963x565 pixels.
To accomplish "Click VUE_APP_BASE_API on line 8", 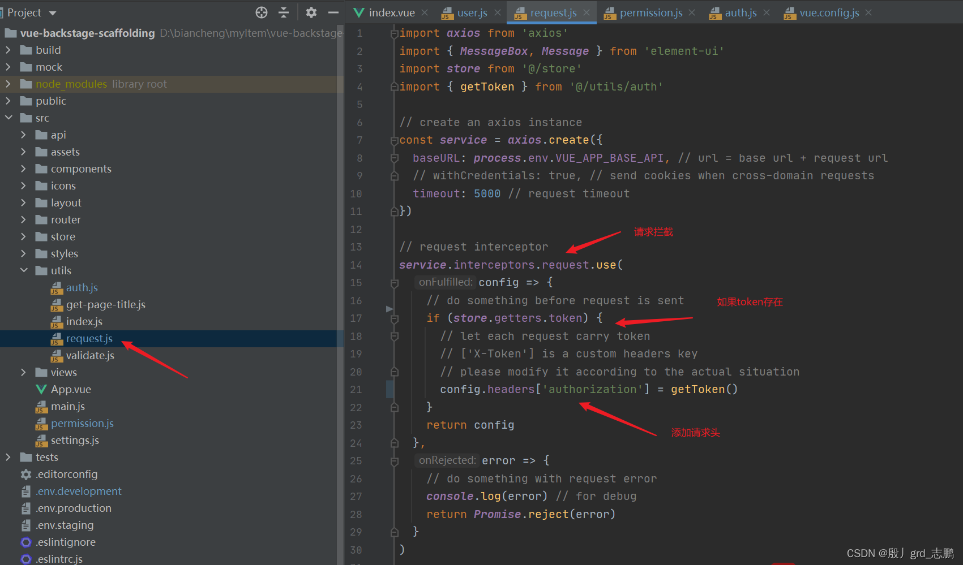I will click(609, 158).
